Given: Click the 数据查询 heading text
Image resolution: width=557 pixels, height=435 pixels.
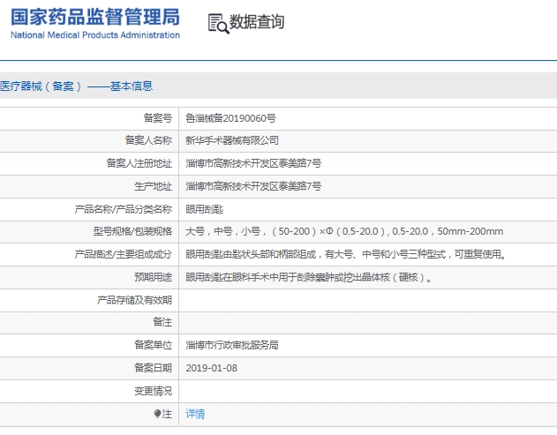Looking at the screenshot, I should (257, 22).
